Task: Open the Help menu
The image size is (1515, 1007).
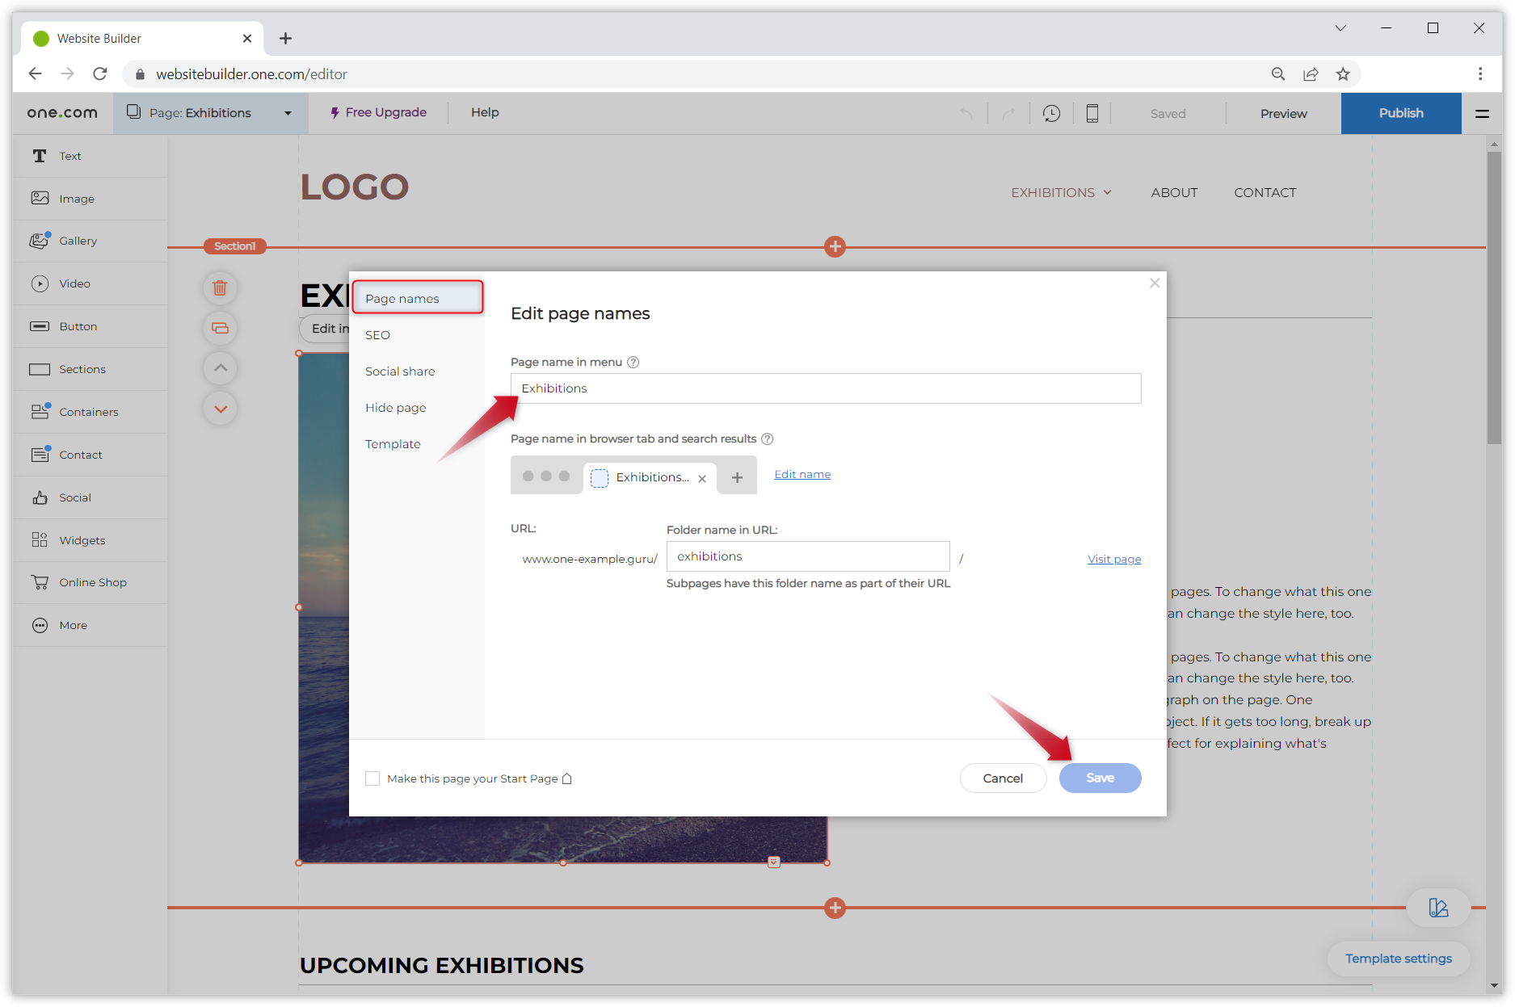Action: pyautogui.click(x=485, y=112)
